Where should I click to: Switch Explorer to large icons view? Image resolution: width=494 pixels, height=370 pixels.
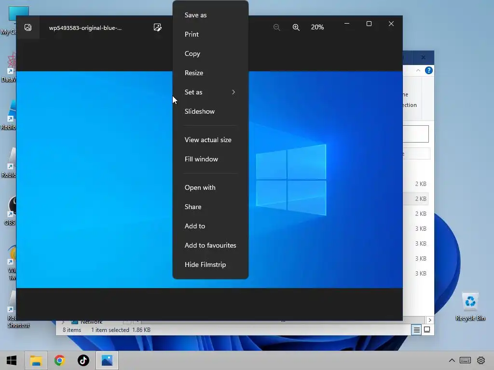427,330
